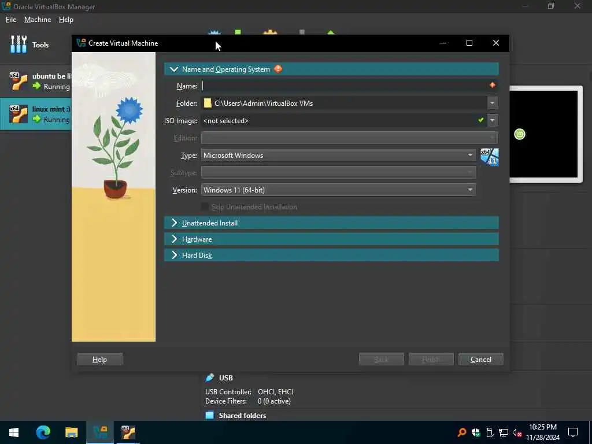
Task: Open the Help menu in menu bar
Action: [66, 20]
